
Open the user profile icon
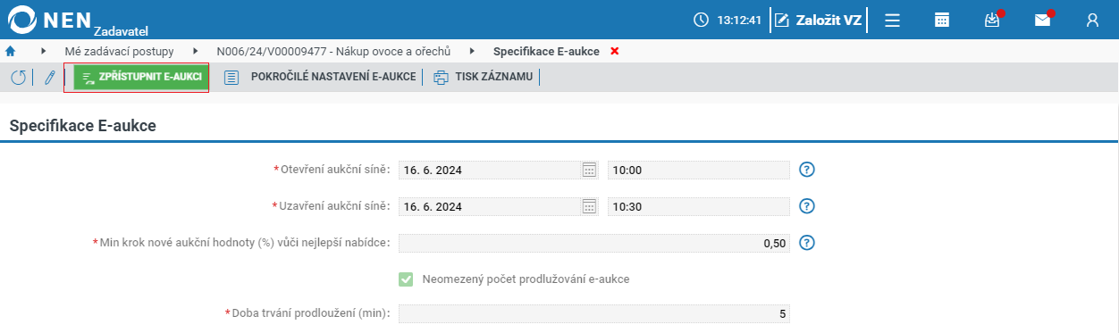pos(1092,20)
